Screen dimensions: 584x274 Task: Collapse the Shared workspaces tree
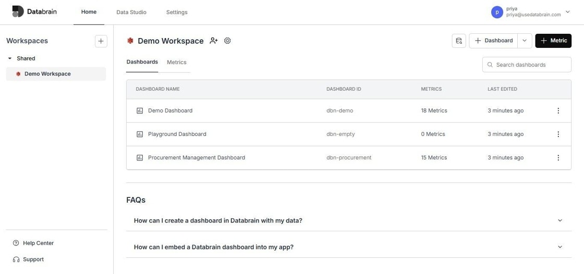pos(10,58)
